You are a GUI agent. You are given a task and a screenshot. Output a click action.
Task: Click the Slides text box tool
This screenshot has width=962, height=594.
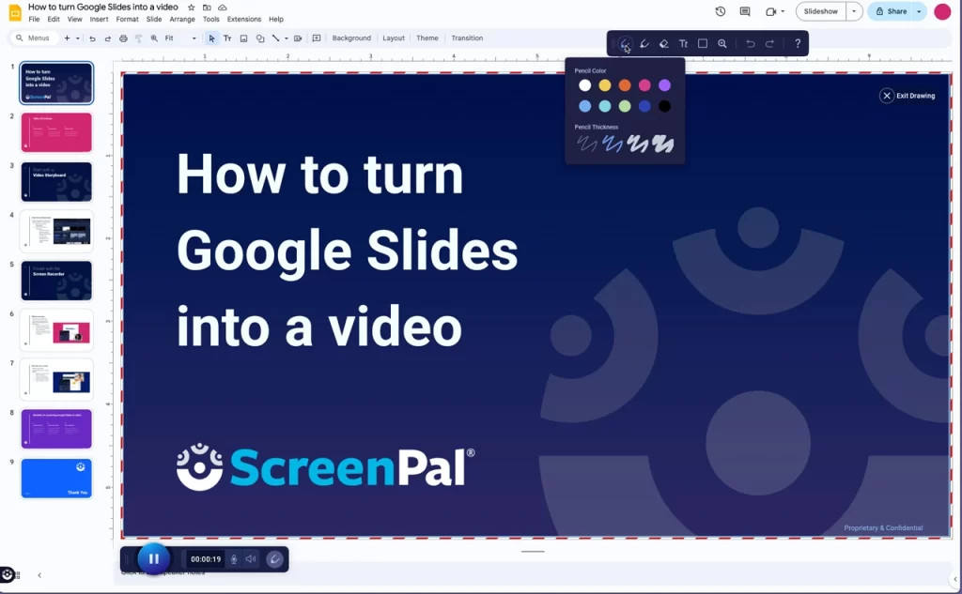(227, 38)
